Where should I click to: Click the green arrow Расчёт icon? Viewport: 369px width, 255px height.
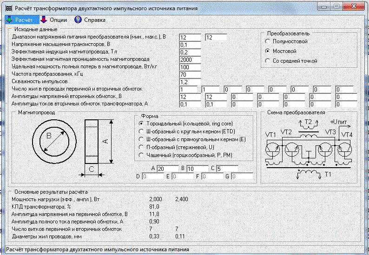point(9,20)
